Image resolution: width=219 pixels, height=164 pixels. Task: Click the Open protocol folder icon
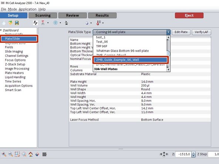10,23
